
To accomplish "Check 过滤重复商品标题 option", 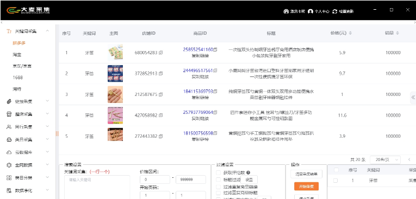I will point(219,192).
